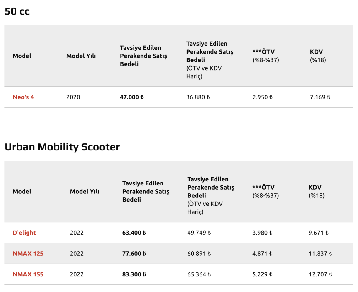
Task: Open the NMAX 125 model link
Action: [28, 254]
